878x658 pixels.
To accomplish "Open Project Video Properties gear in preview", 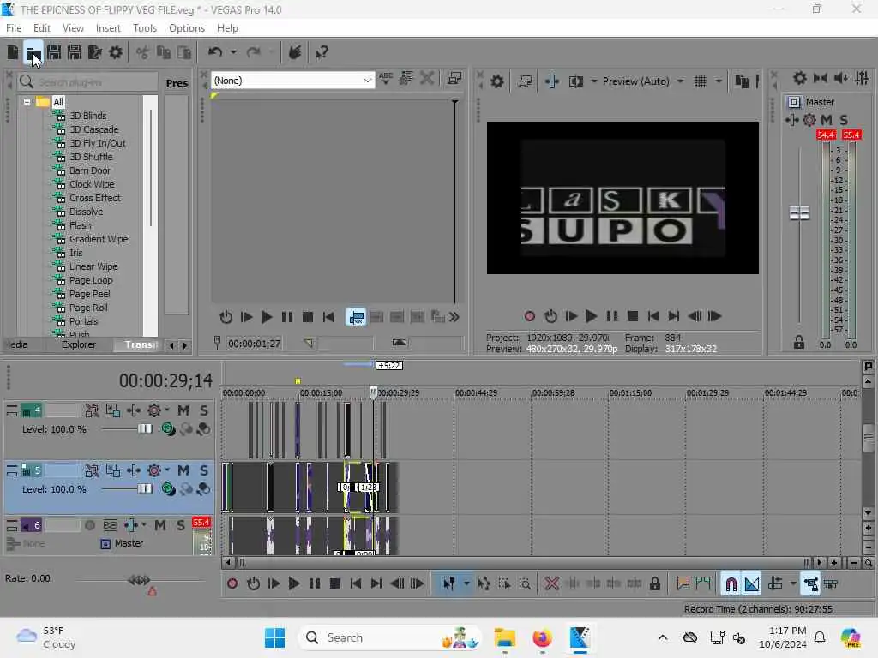I will [x=496, y=81].
